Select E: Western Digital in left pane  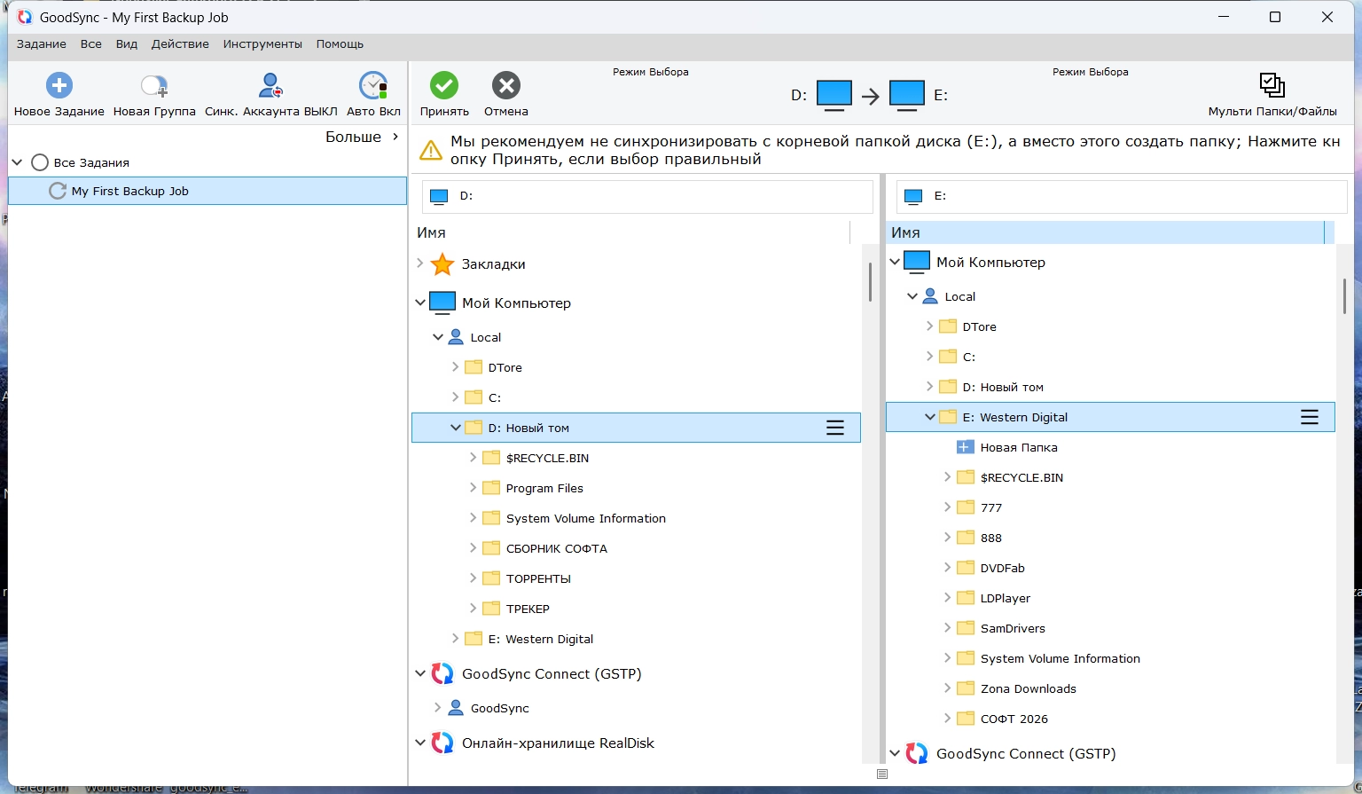point(540,639)
